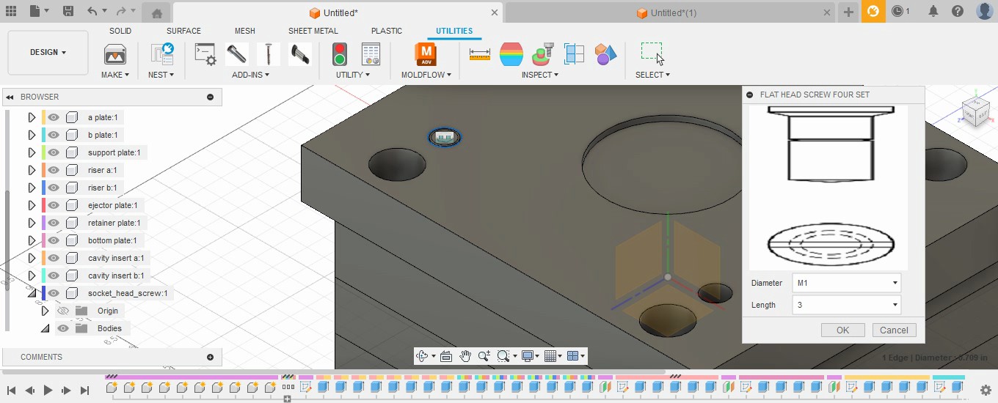Open timeline settings gear

(986, 391)
